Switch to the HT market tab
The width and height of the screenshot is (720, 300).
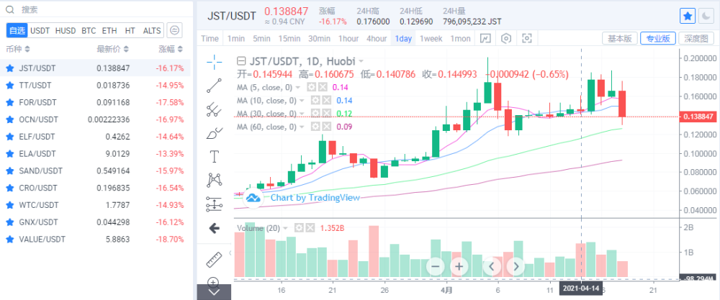(x=130, y=31)
